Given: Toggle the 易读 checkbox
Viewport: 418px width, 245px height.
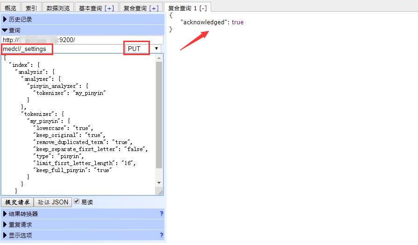Looking at the screenshot, I should pyautogui.click(x=77, y=201).
